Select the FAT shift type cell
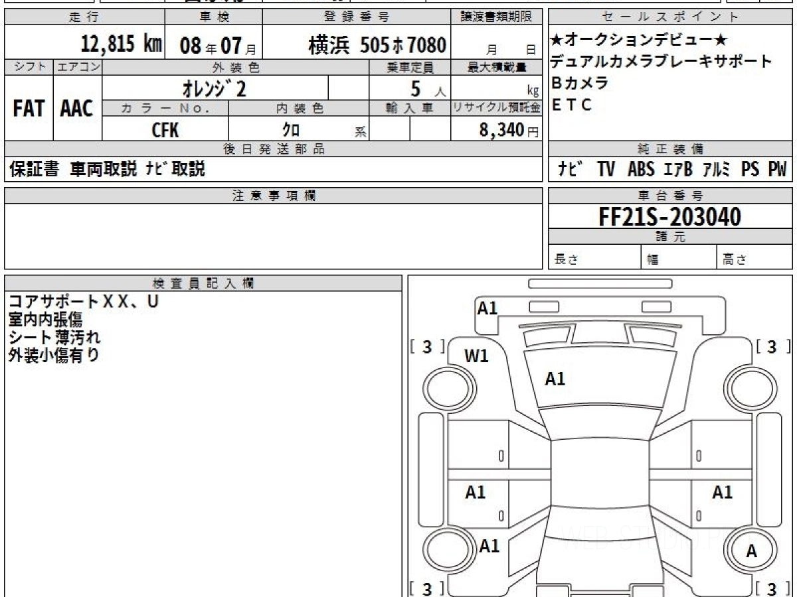Viewport: 797px width, 597px height. click(x=29, y=109)
